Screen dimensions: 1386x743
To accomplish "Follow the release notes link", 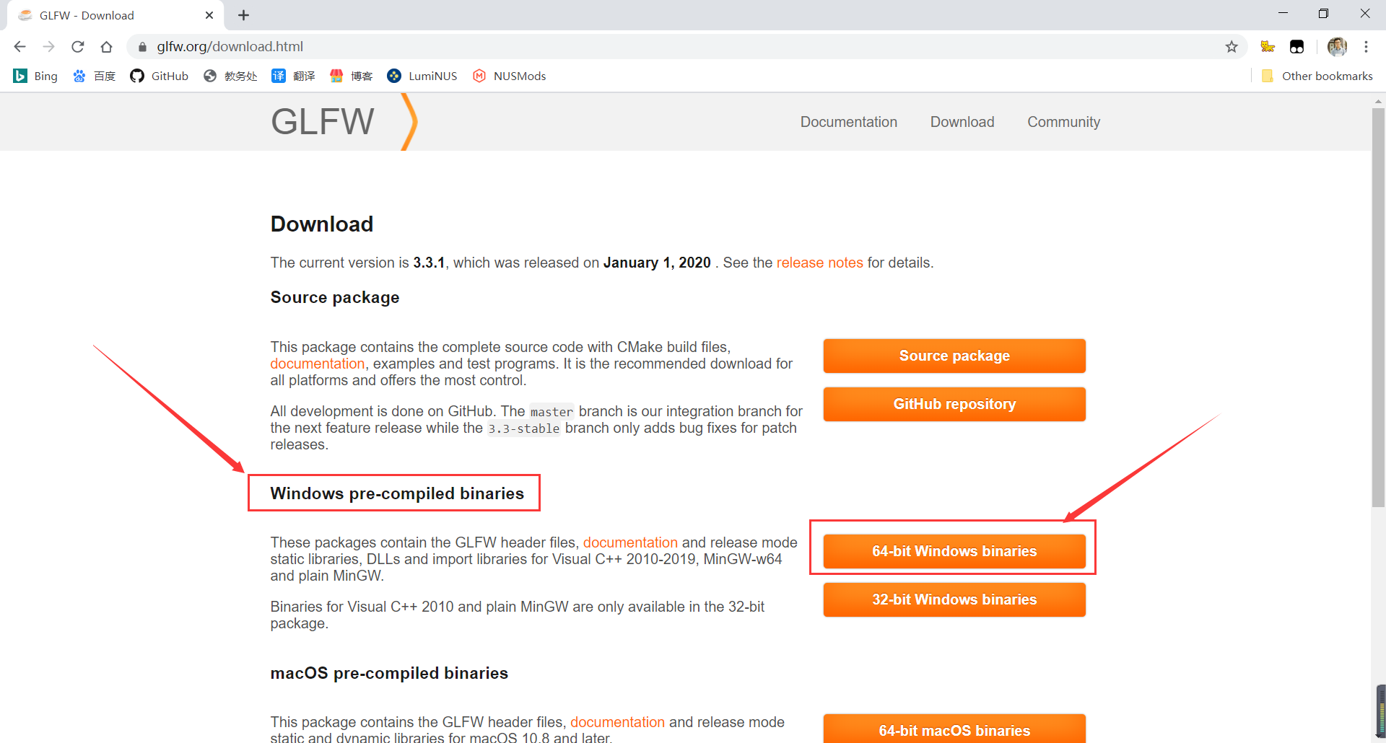I will coord(819,263).
